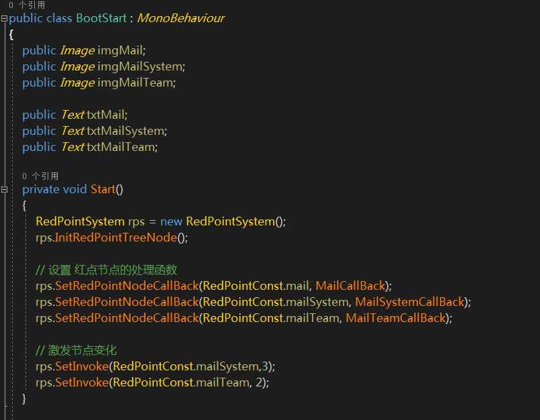Open the references lens above the Start method
The height and width of the screenshot is (420, 540).
[x=40, y=176]
